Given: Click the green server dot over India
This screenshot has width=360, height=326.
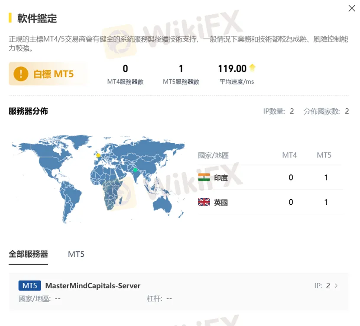Looking at the screenshot, I should pyautogui.click(x=135, y=169).
